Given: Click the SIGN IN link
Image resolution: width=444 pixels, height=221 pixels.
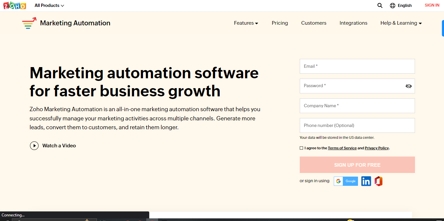Looking at the screenshot, I should [x=432, y=5].
